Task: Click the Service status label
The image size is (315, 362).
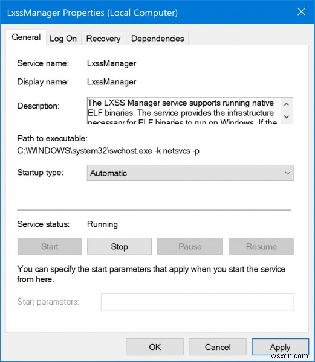Action: [44, 224]
